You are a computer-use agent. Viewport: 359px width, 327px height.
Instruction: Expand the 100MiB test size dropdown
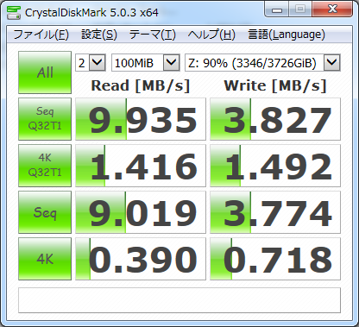click(x=172, y=62)
